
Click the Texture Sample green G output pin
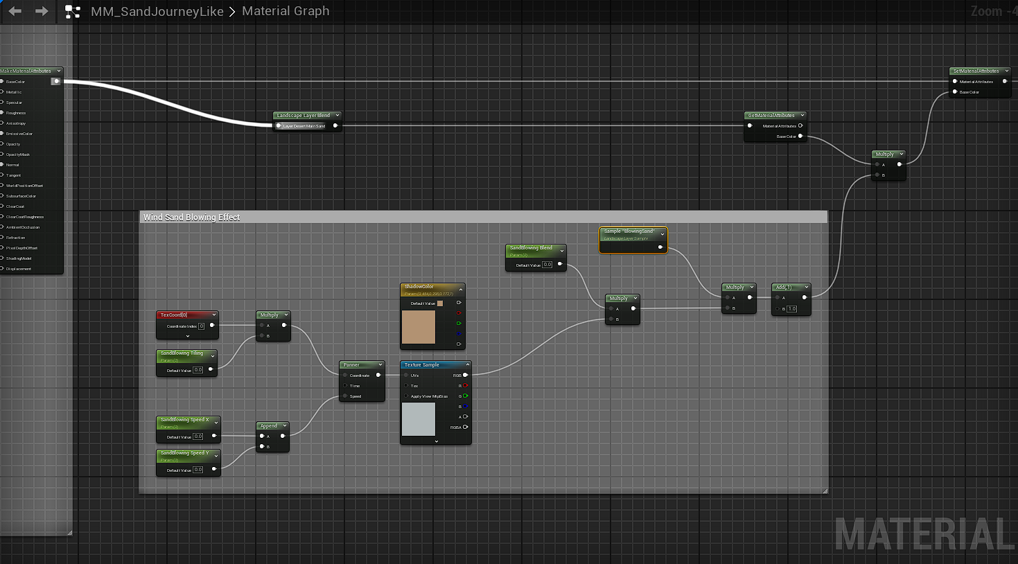pyautogui.click(x=465, y=396)
